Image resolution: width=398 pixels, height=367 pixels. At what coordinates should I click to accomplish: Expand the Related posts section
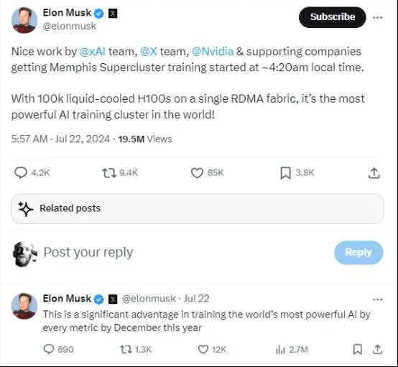[x=198, y=208]
